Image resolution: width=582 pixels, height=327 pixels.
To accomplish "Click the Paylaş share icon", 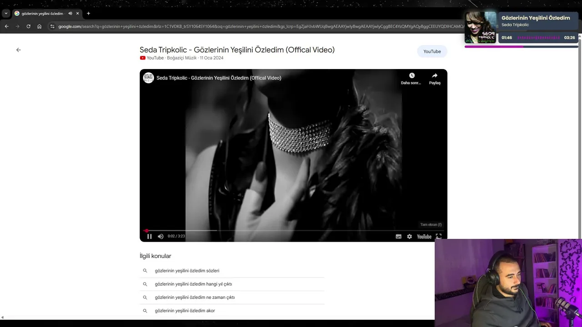I will tap(435, 79).
